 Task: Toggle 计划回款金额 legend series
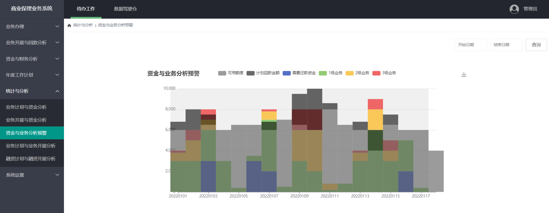tap(263, 73)
